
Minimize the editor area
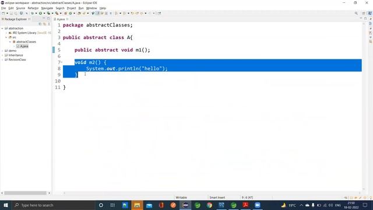[x=361, y=19]
